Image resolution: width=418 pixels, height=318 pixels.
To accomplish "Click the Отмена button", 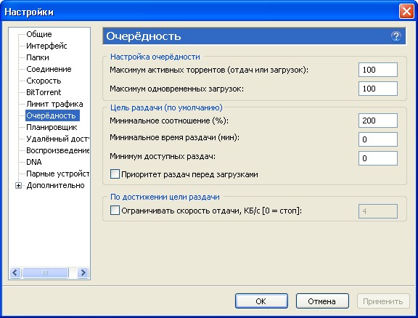I will (322, 301).
